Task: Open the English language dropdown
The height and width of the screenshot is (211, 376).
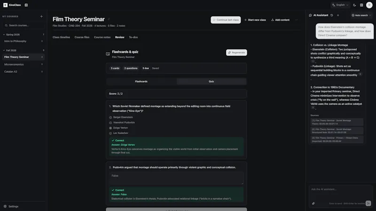Action: click(x=340, y=5)
